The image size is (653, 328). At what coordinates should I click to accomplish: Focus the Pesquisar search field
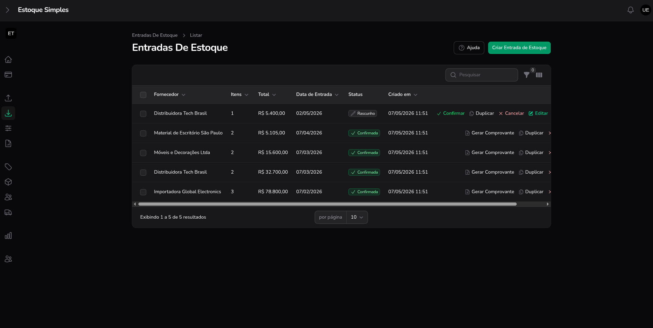(482, 75)
